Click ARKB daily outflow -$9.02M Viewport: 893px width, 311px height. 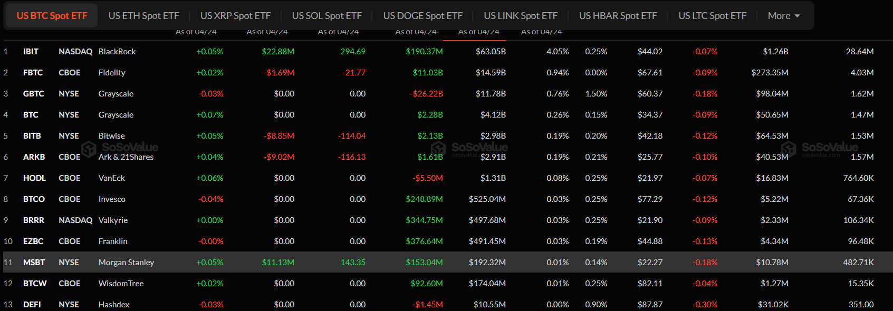coord(279,157)
